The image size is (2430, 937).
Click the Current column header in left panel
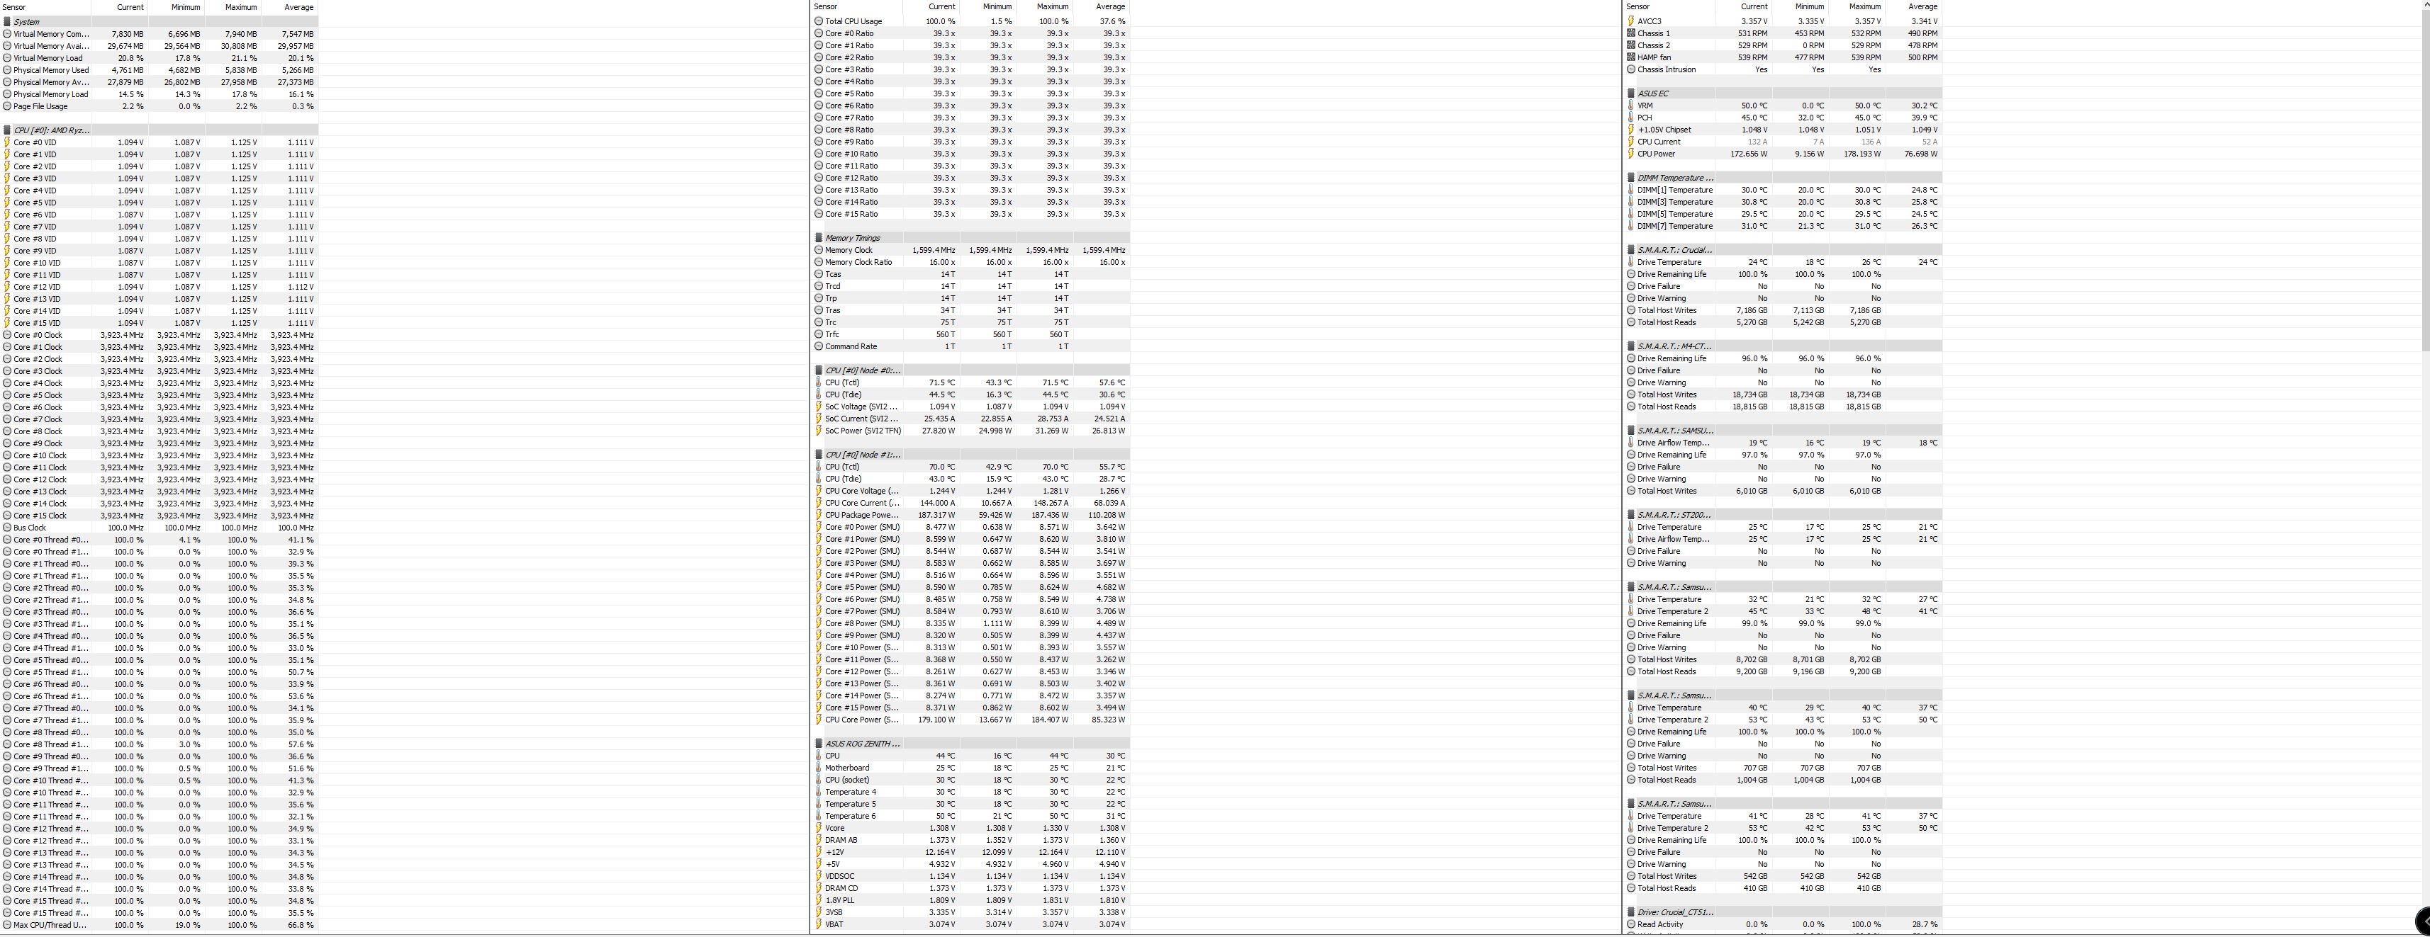pos(130,8)
